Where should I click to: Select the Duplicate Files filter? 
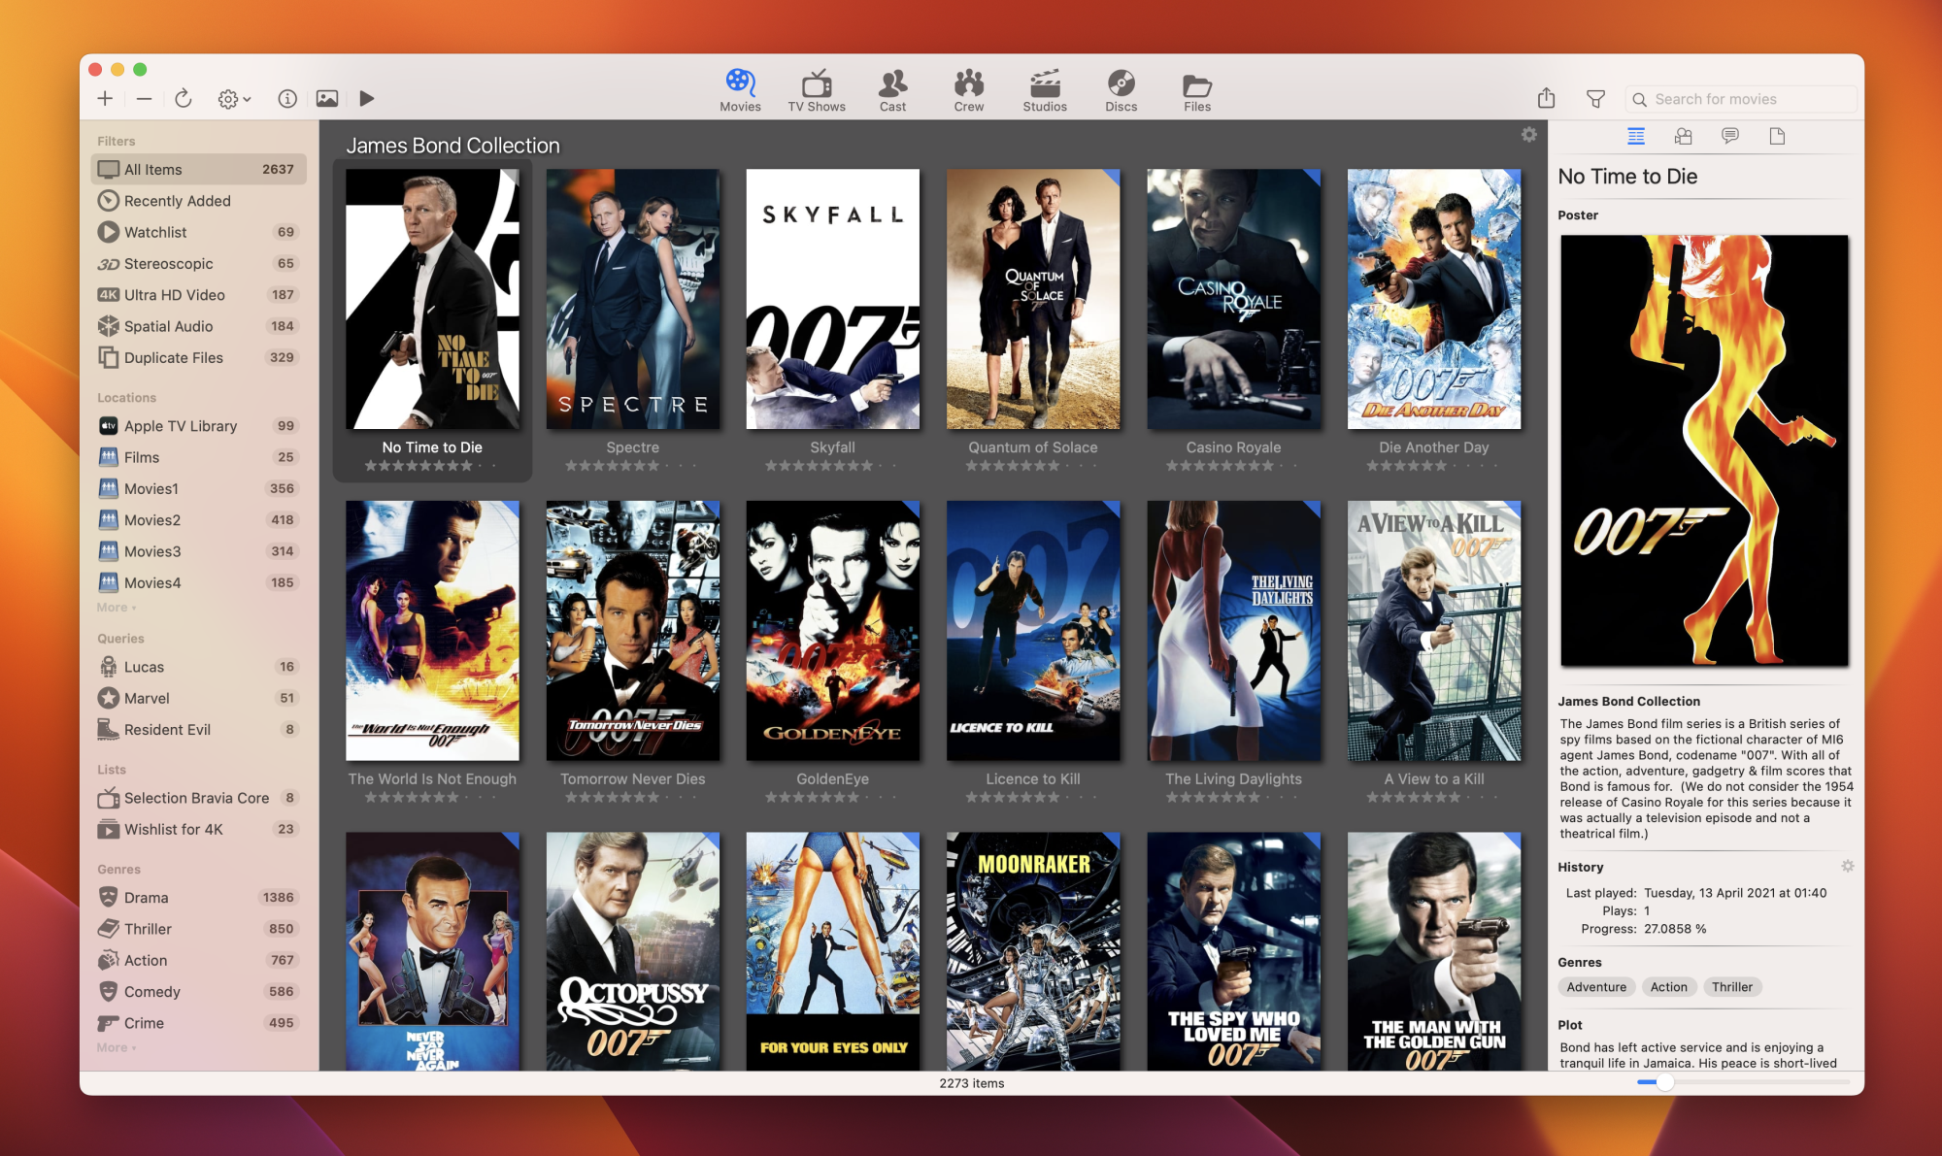pos(199,357)
